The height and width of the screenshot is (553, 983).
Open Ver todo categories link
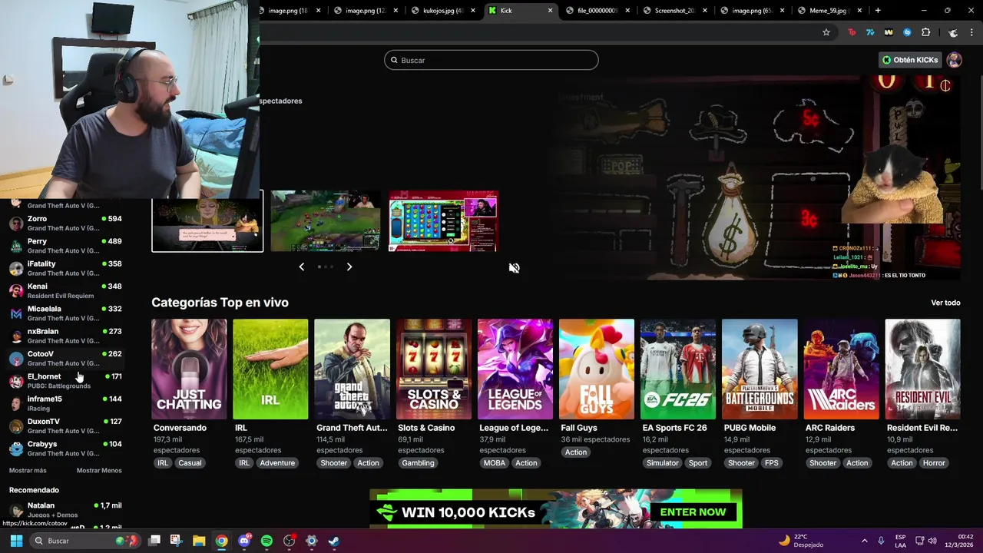tap(945, 303)
